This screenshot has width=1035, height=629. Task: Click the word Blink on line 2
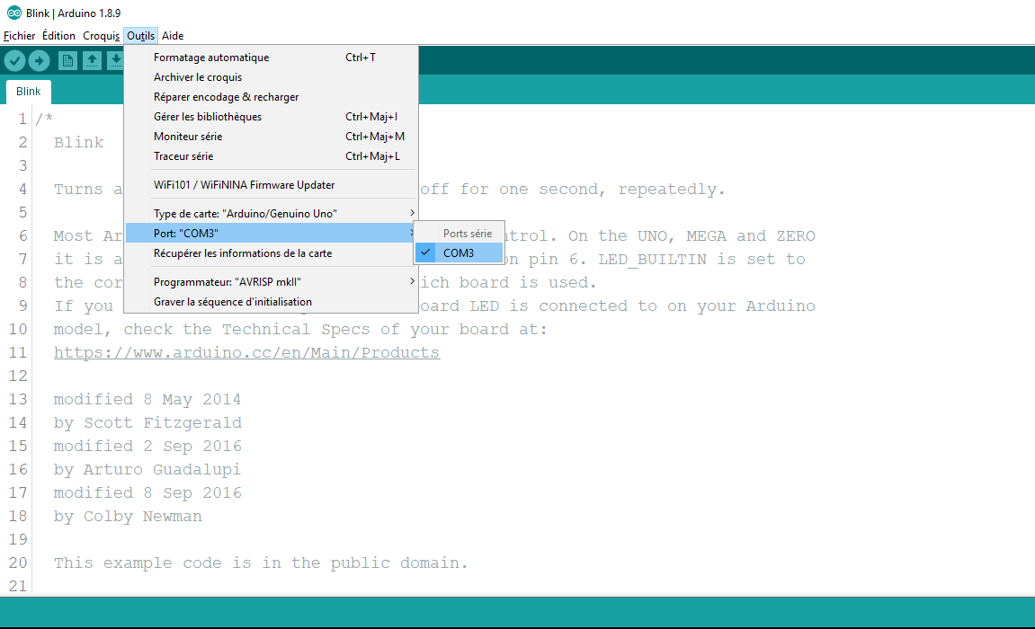(78, 142)
